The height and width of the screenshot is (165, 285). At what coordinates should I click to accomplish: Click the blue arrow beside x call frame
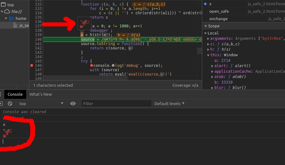coord(205,4)
